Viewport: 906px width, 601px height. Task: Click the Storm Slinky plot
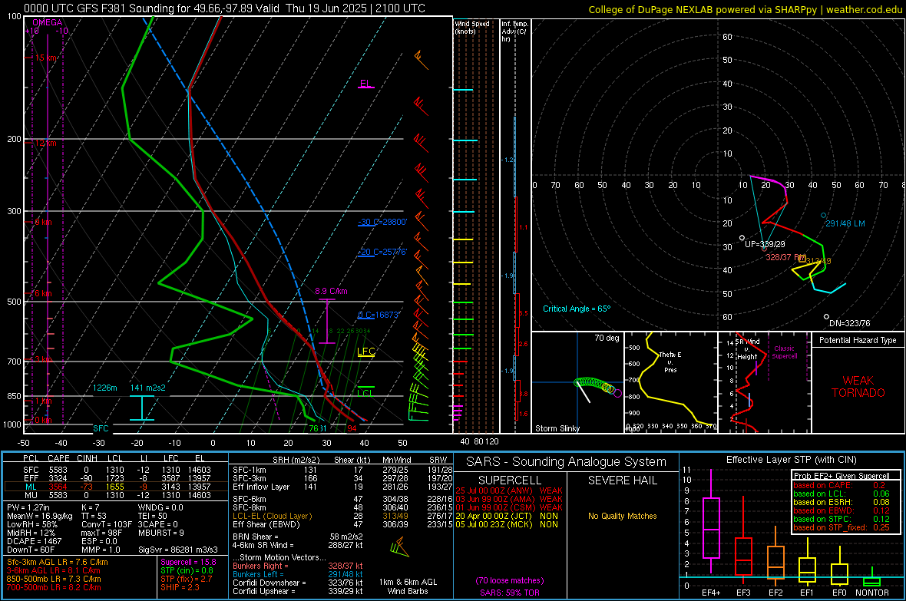pos(577,382)
